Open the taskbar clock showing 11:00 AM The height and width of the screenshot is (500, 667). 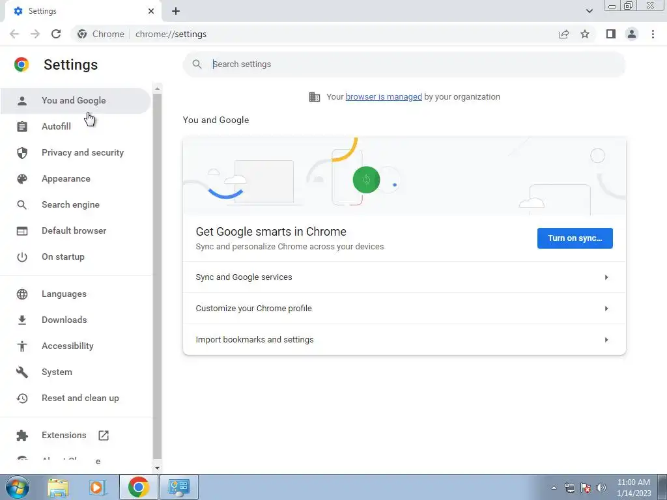click(x=634, y=488)
